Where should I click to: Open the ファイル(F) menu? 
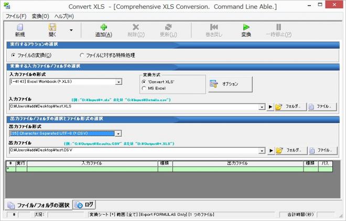[16, 16]
